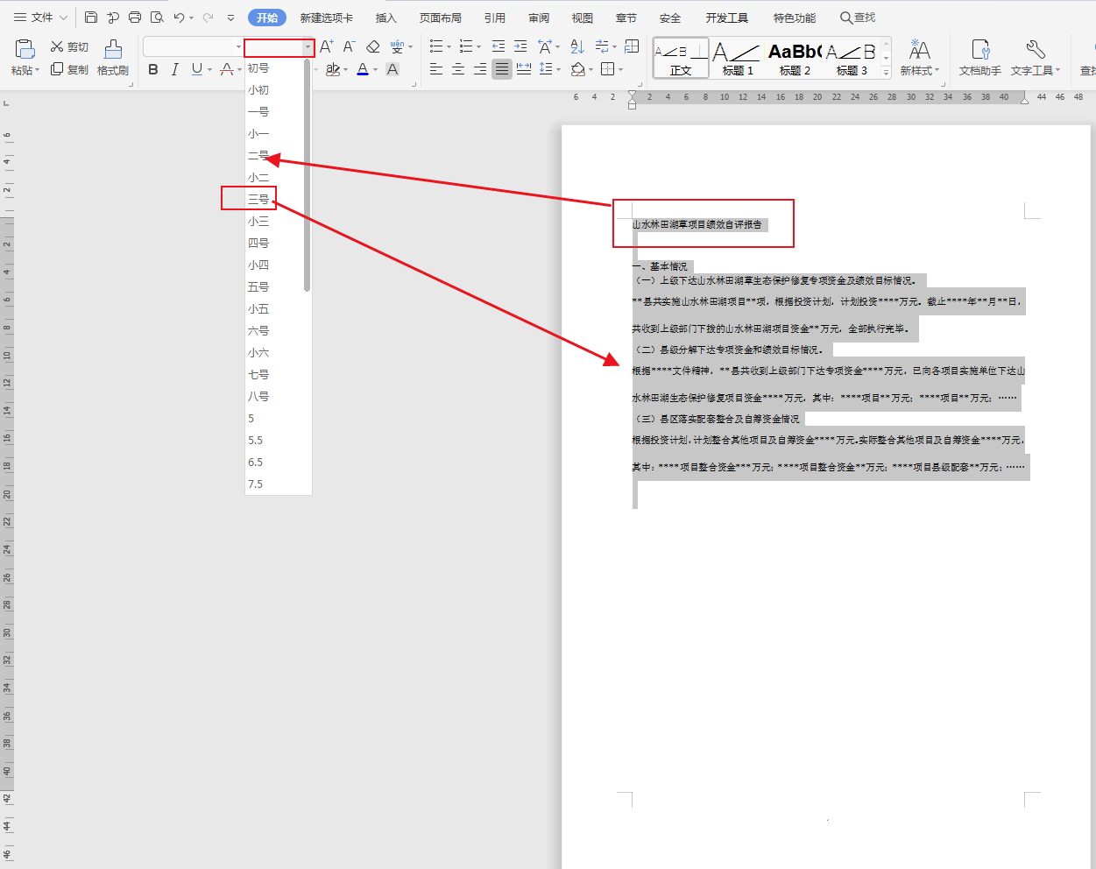This screenshot has width=1096, height=869.
Task: Click the Redo arrow icon
Action: coord(208,18)
